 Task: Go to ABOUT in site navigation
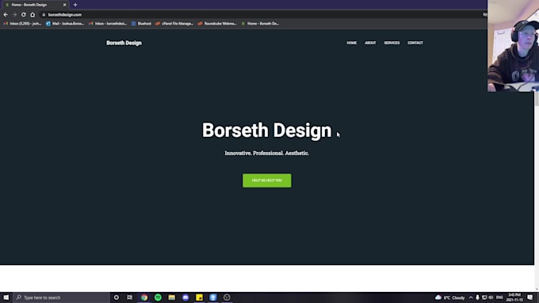[x=370, y=43]
